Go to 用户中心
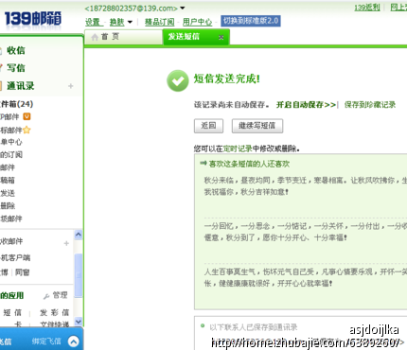This screenshot has height=350, width=407. pos(197,22)
